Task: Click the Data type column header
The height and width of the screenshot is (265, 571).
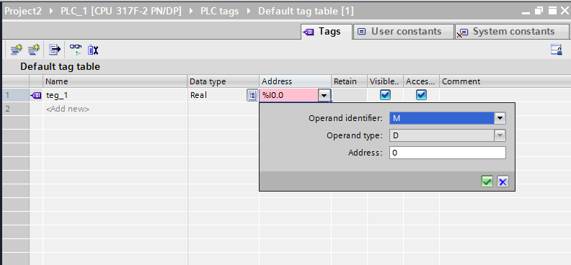Action: (x=223, y=81)
